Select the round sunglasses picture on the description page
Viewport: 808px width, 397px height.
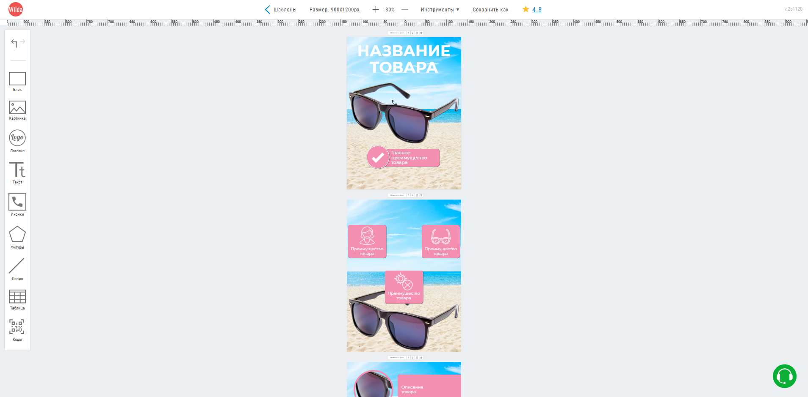(x=374, y=384)
